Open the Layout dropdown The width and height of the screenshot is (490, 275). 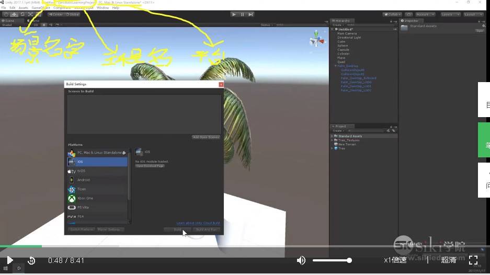(x=473, y=14)
